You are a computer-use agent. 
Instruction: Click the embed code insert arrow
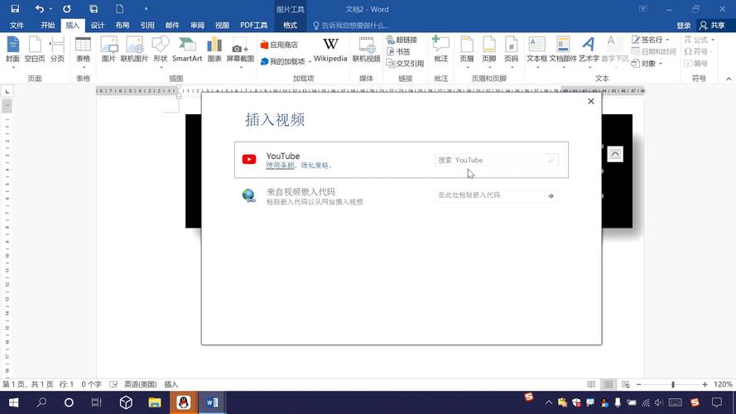551,195
